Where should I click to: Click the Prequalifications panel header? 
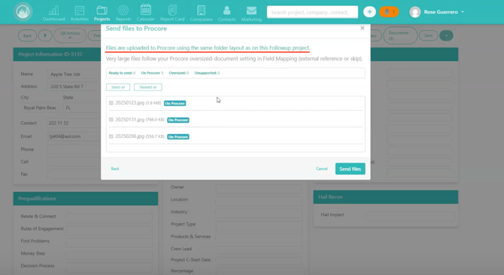[x=86, y=199]
